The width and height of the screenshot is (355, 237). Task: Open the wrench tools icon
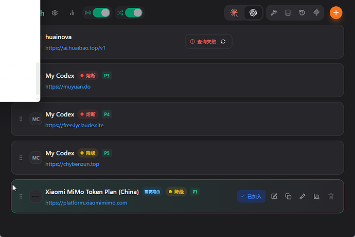click(274, 13)
